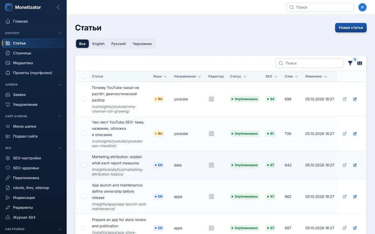Edit the Marketing attribution article
The width and height of the screenshot is (375, 234).
click(x=355, y=165)
